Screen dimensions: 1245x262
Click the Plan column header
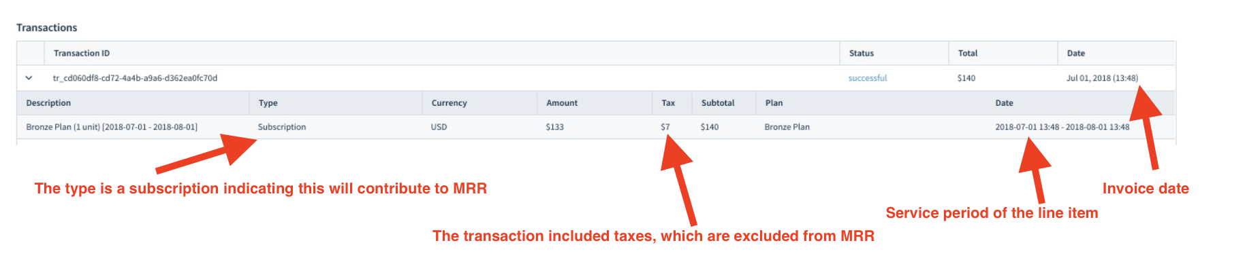[x=774, y=103]
